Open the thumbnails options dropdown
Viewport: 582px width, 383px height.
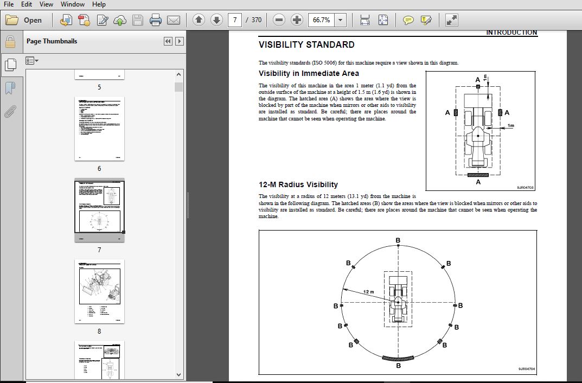click(32, 61)
